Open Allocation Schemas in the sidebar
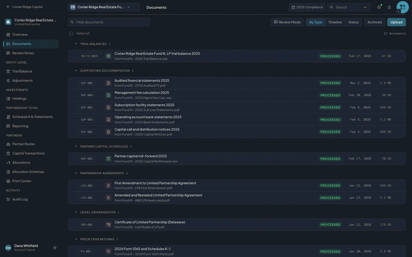Viewport: 412px width, 257px height. [x=31, y=172]
